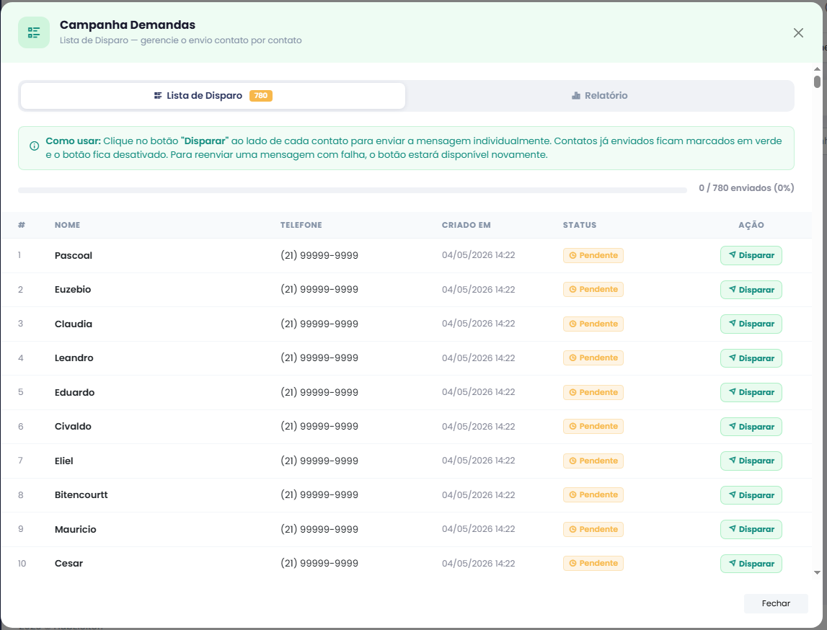
Task: Click the scrollbar up arrow
Action: [x=817, y=69]
